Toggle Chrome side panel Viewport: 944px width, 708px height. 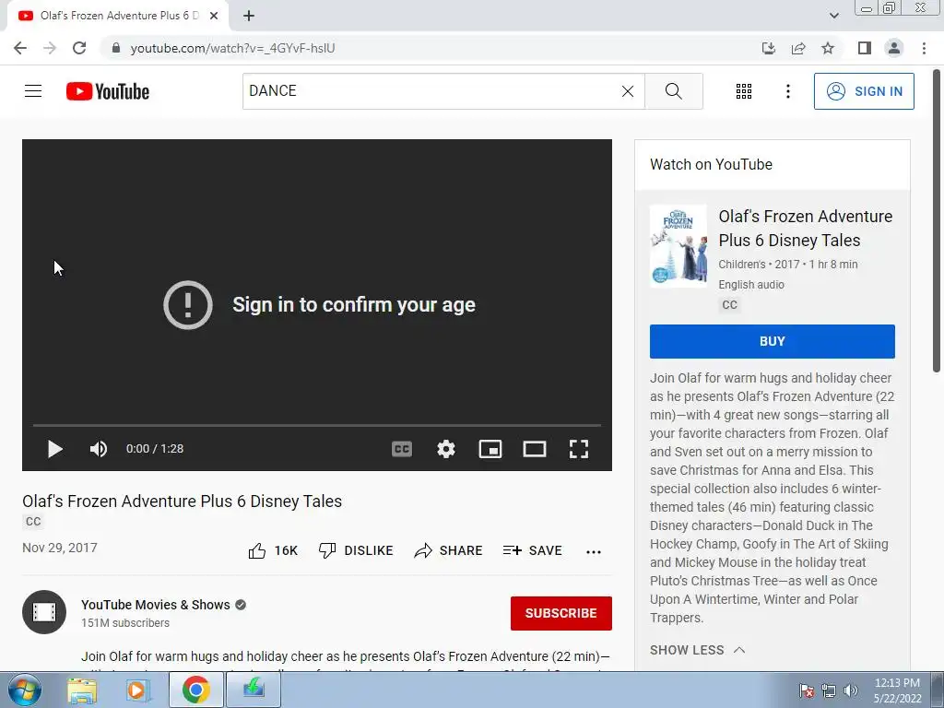[865, 48]
